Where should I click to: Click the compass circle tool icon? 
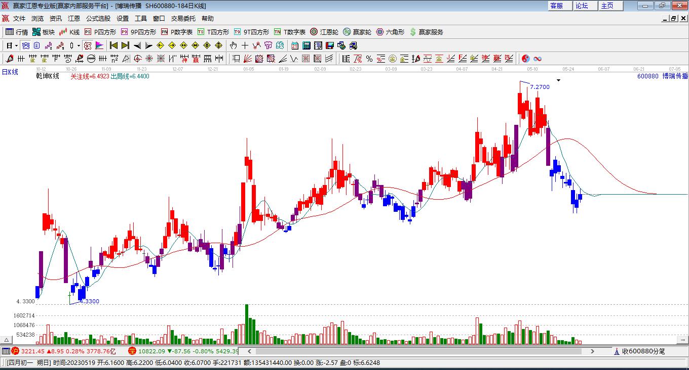tap(137, 59)
